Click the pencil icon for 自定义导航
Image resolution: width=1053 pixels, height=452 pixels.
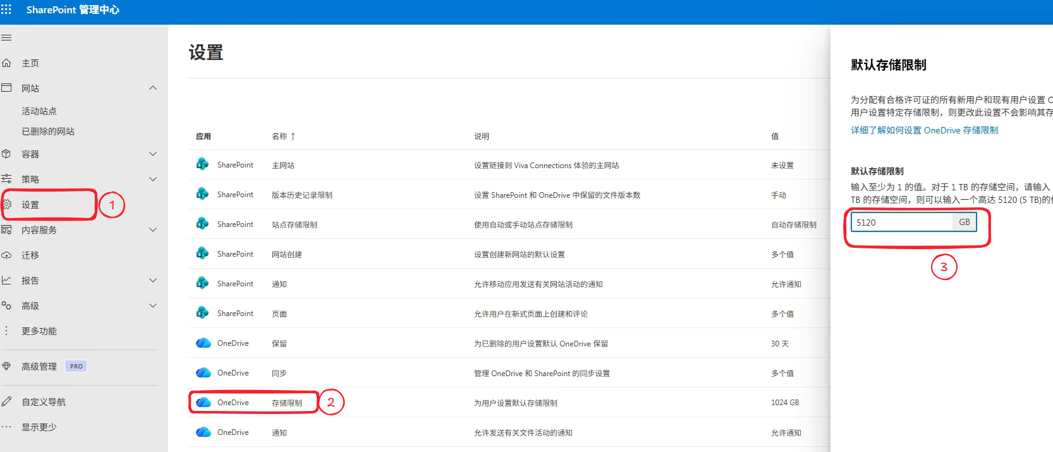[7, 401]
